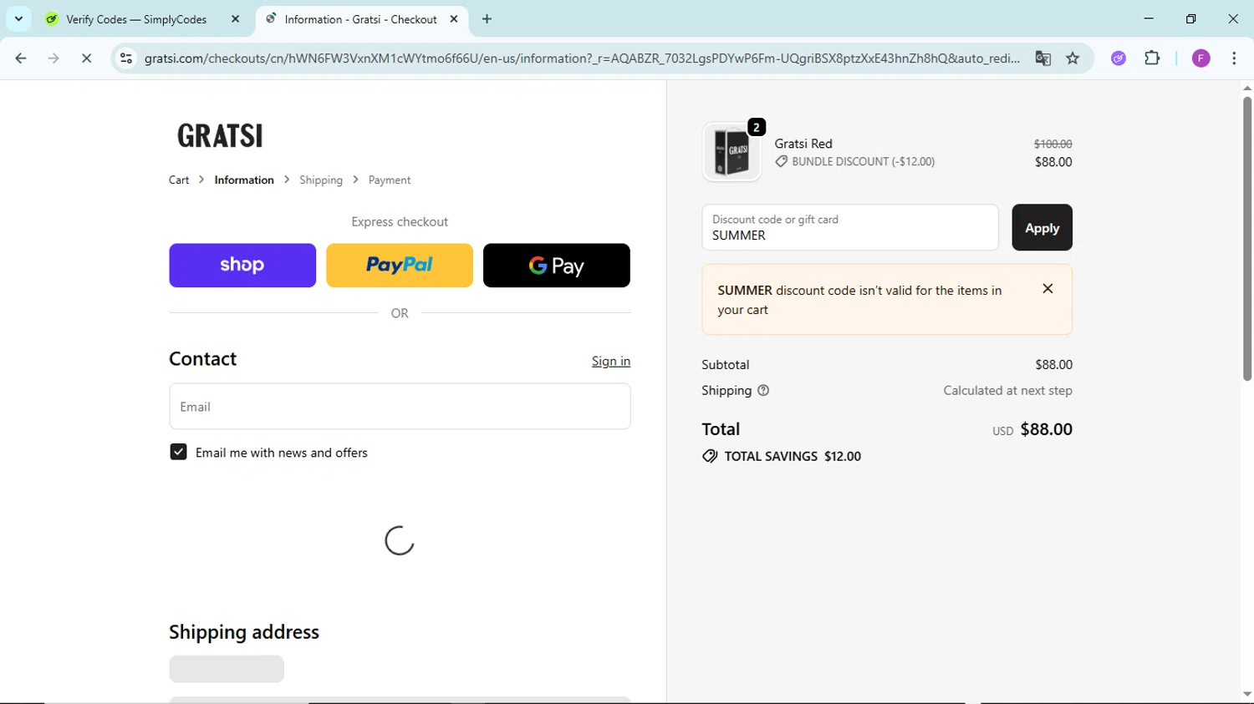Click the vertical scrollbar thumb
The image size is (1254, 704).
tap(1246, 239)
